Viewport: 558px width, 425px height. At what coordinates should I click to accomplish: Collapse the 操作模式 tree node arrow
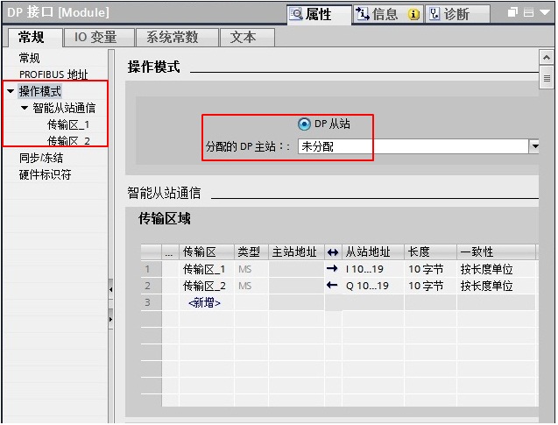point(11,91)
